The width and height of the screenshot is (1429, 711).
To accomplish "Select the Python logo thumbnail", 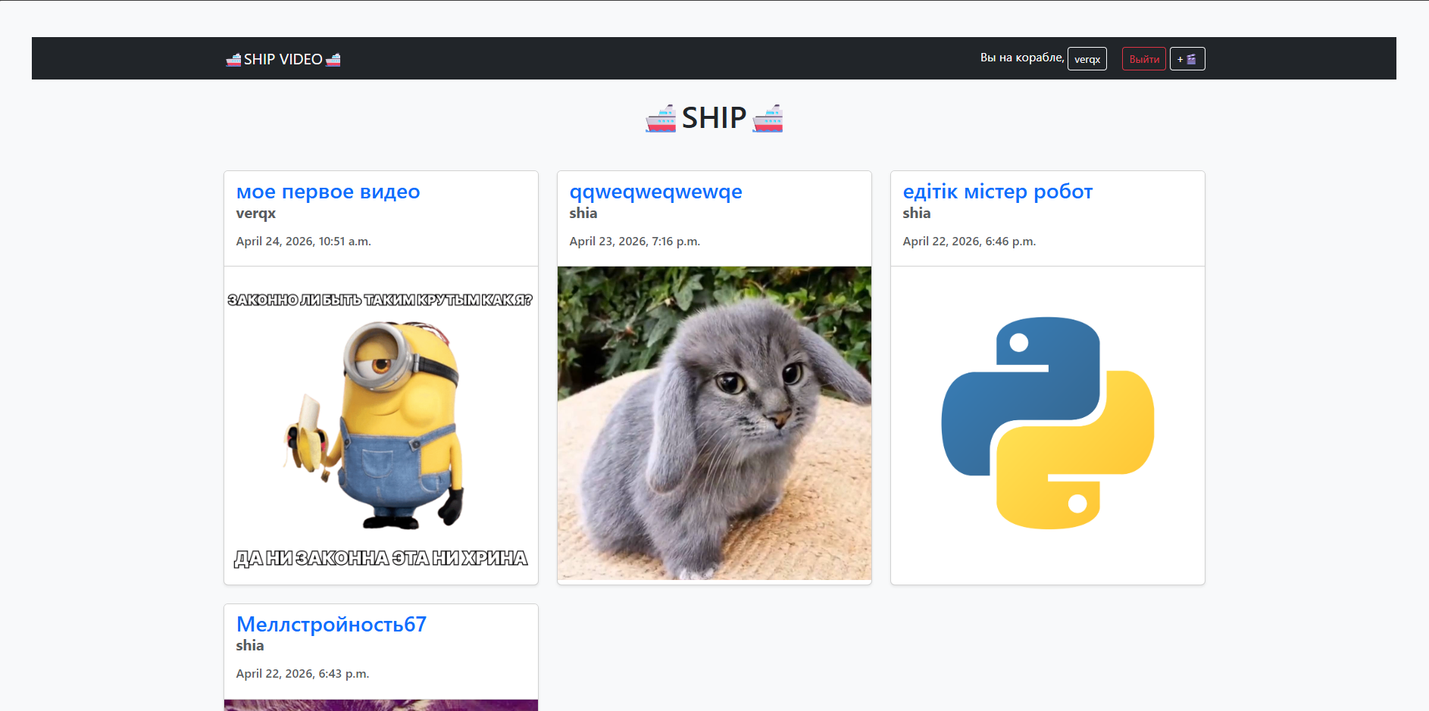I will [1048, 423].
